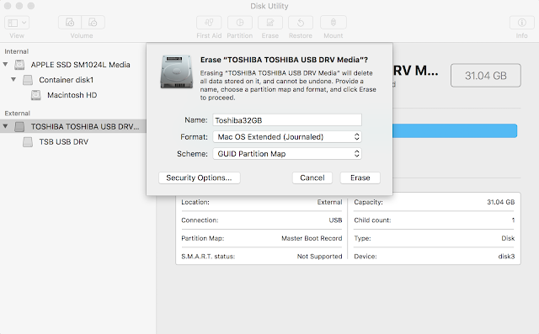This screenshot has width=539, height=334.
Task: Click the TOSHIBA external drive icon in sidebar
Action: click(19, 127)
